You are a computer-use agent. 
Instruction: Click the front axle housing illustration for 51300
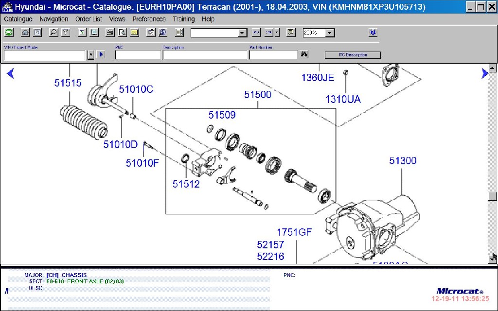point(373,227)
